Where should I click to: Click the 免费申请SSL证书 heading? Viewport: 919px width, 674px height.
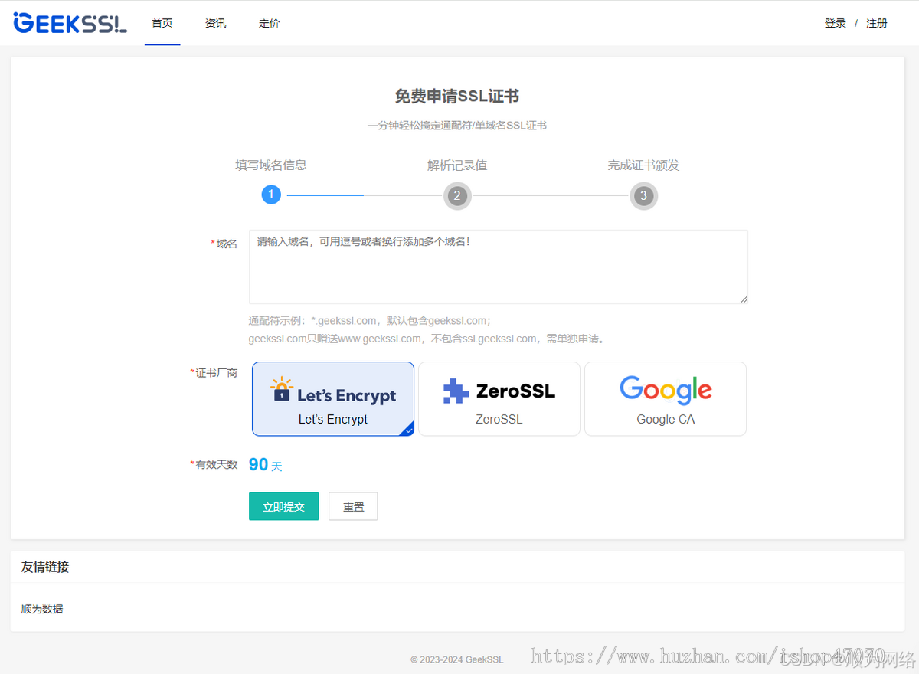[x=457, y=96]
